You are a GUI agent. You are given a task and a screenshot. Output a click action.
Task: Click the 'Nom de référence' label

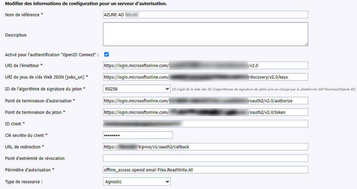24,15
